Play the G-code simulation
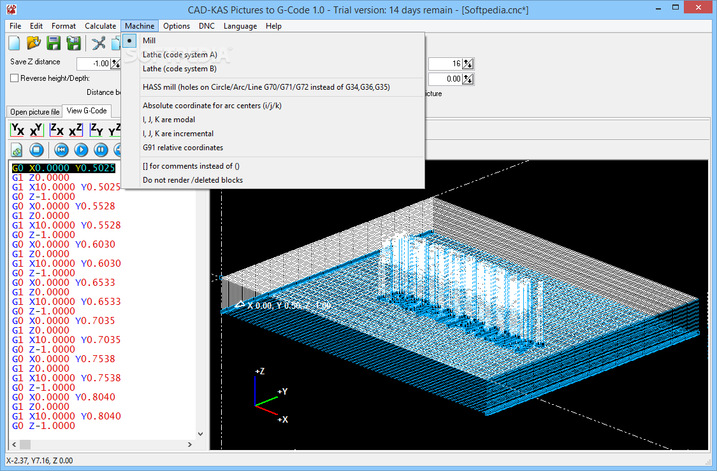This screenshot has width=717, height=471. [x=81, y=150]
